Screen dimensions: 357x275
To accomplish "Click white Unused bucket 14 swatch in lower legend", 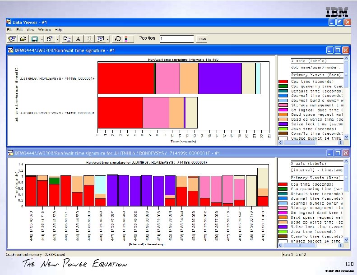I will point(283,241).
